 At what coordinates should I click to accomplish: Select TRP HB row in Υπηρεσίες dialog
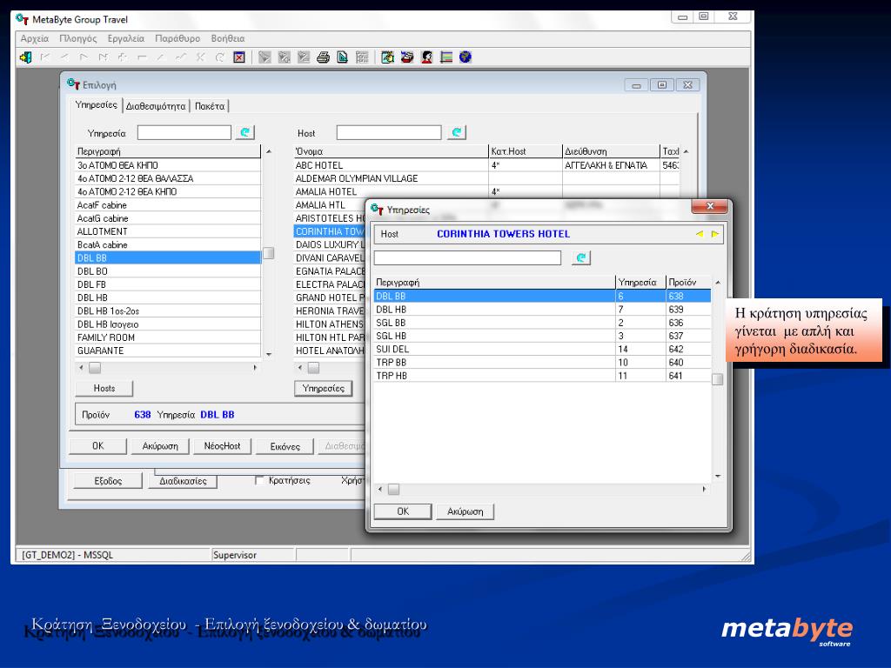coord(542,376)
